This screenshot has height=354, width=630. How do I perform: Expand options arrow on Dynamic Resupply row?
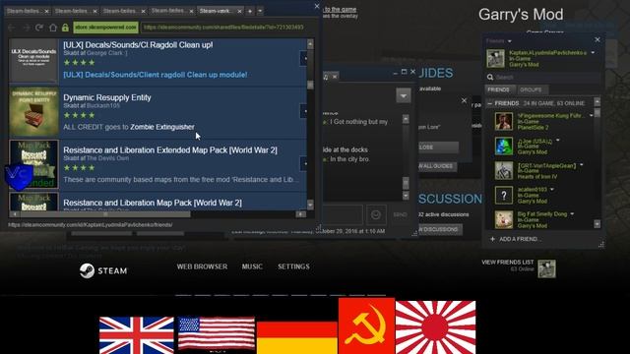(304, 111)
